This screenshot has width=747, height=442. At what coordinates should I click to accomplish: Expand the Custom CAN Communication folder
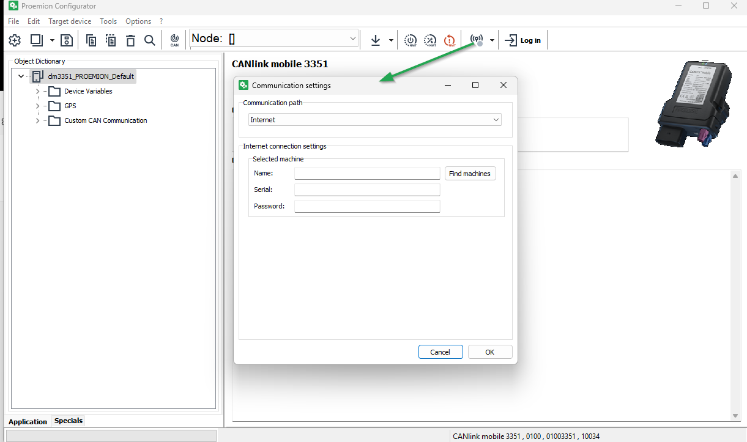tap(37, 120)
